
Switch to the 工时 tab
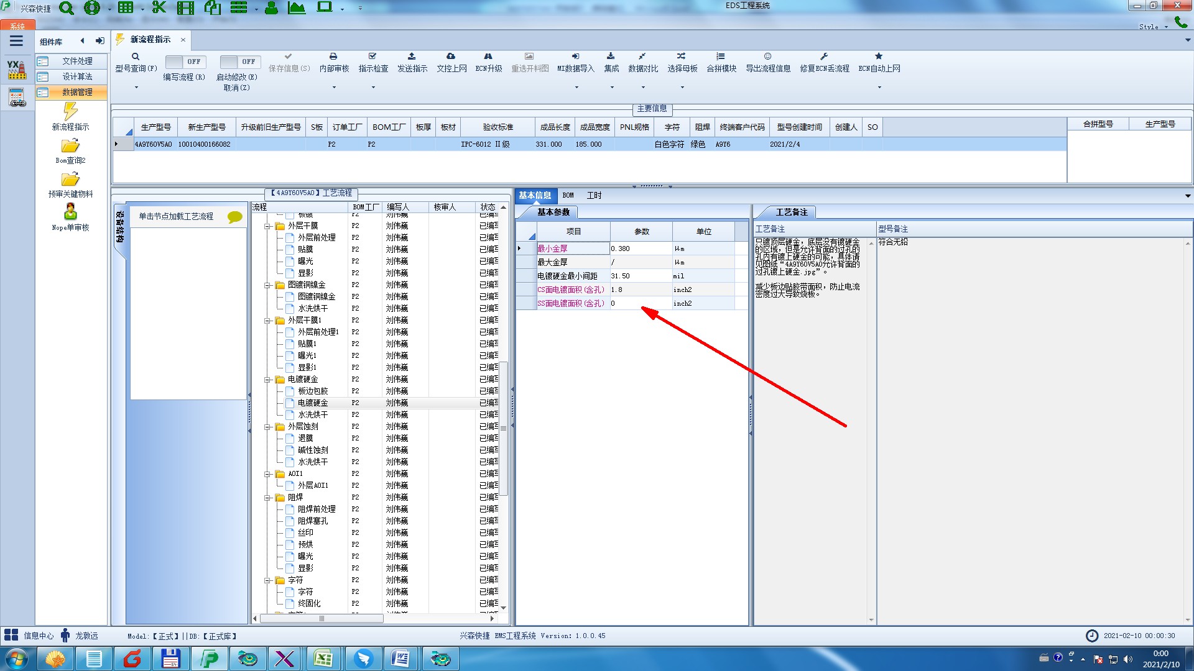tap(594, 195)
